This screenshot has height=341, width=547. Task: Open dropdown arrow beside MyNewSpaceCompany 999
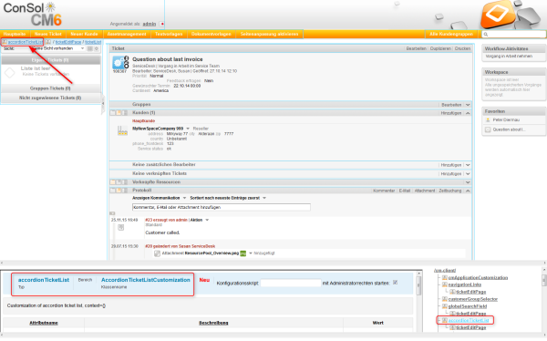188,129
